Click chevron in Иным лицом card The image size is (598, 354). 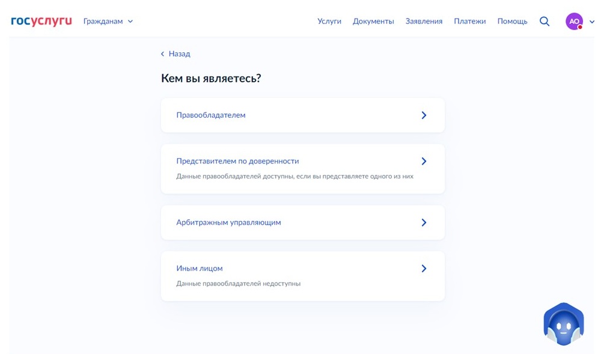pyautogui.click(x=424, y=269)
